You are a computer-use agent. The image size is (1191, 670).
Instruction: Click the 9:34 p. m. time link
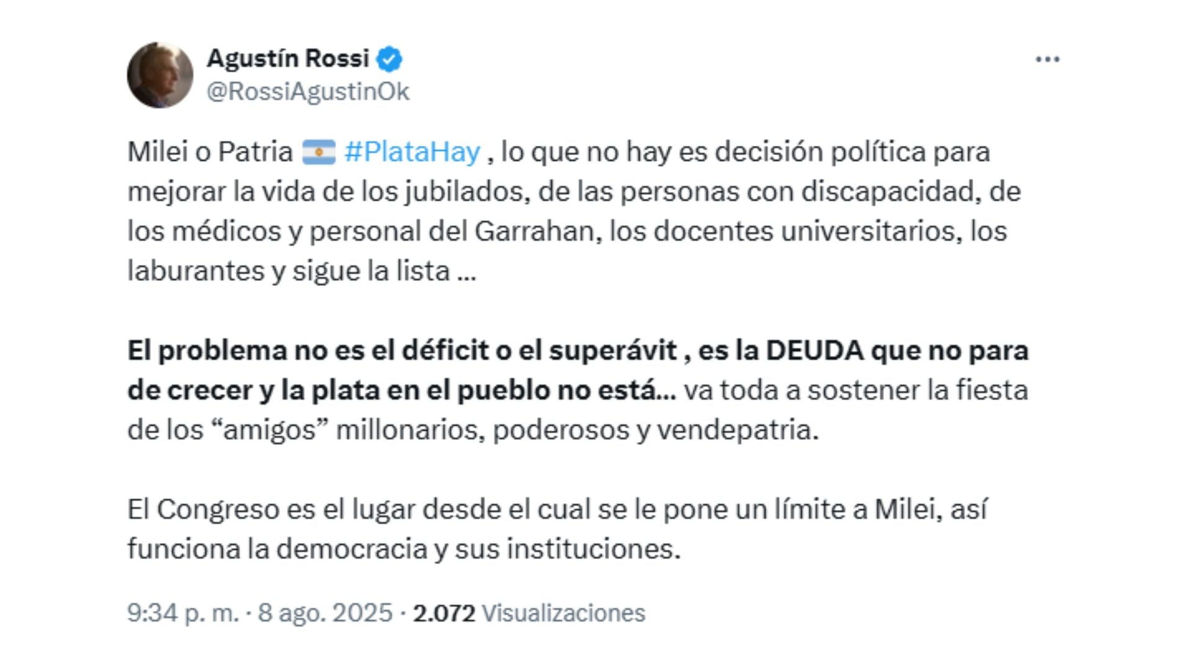[185, 611]
